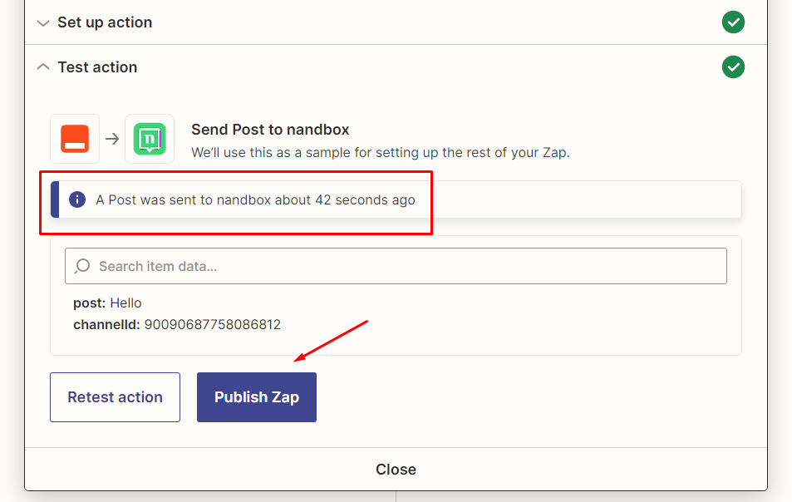Click the green checkmark beside Test action
The height and width of the screenshot is (502, 792).
(733, 66)
